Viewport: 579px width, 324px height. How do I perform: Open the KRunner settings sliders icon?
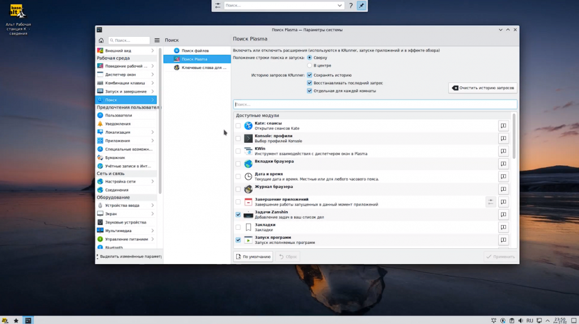[218, 6]
